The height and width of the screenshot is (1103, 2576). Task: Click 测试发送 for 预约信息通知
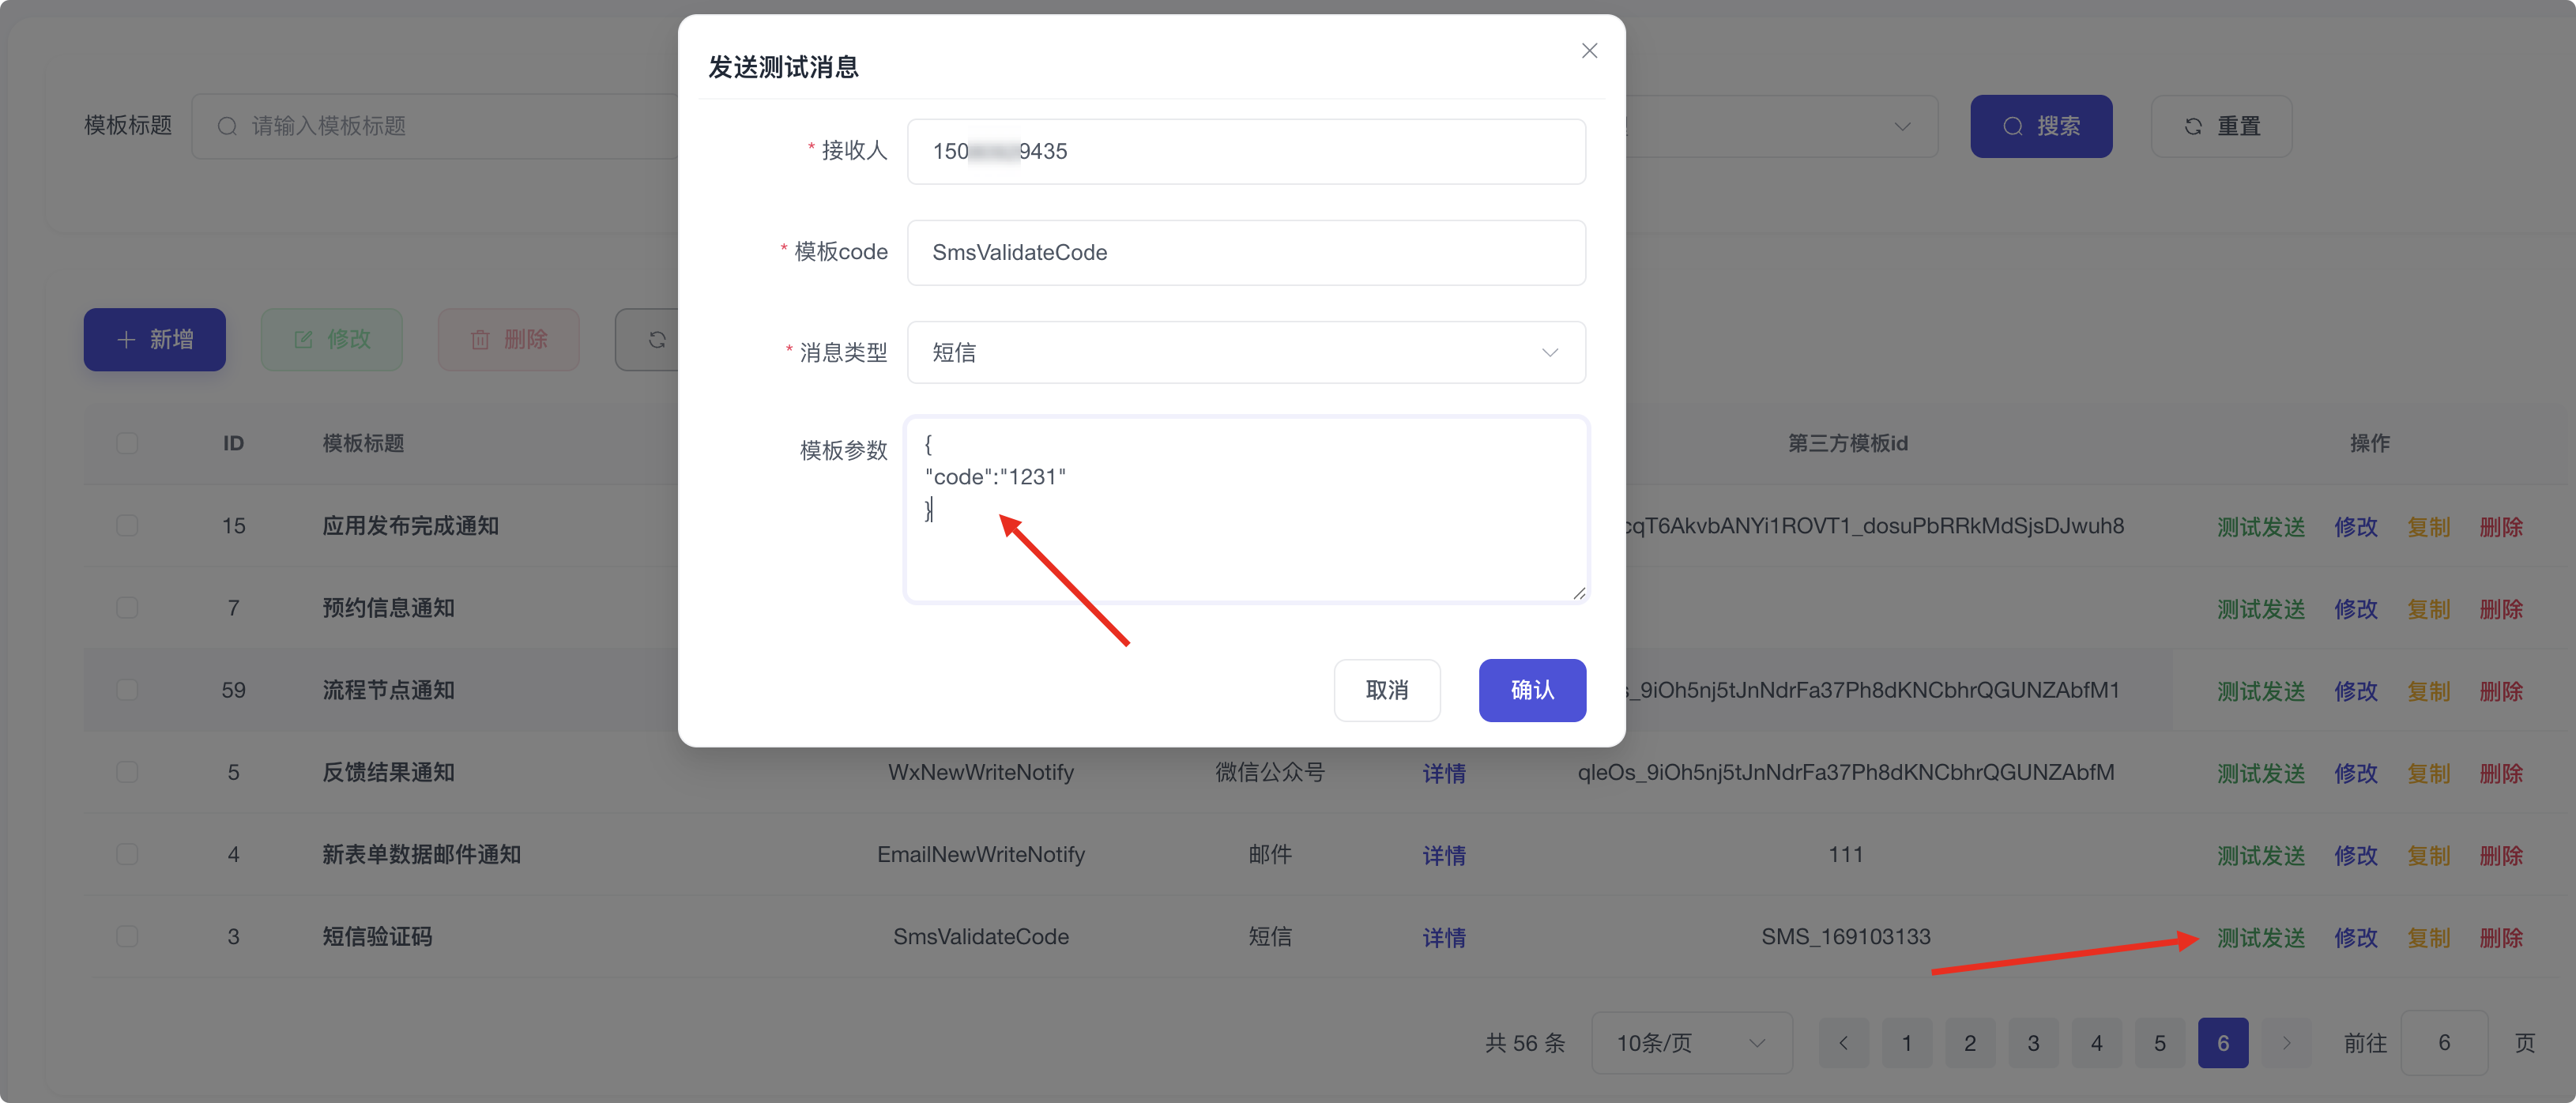pyautogui.click(x=2260, y=609)
